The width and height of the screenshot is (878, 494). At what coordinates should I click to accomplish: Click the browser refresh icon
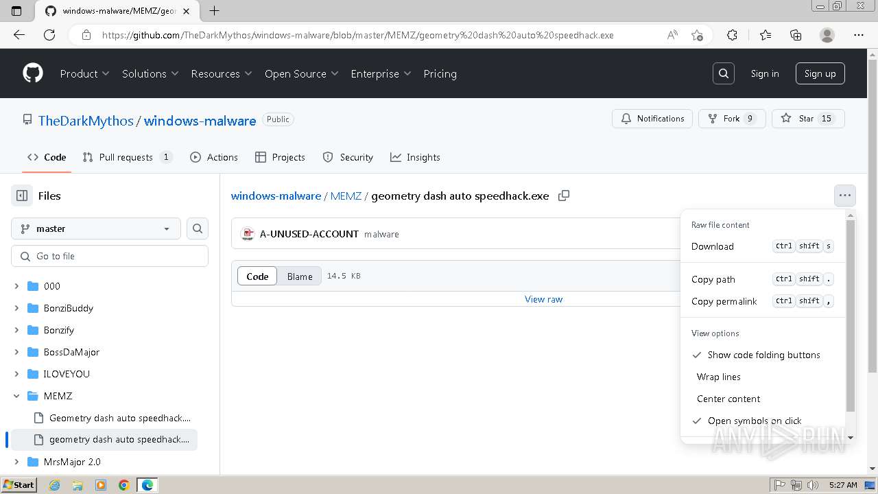[x=49, y=35]
